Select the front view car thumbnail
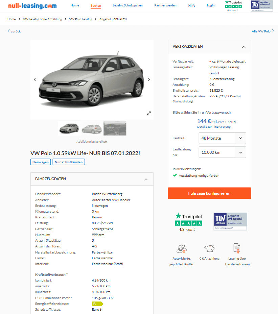The image size is (278, 314). click(69, 128)
